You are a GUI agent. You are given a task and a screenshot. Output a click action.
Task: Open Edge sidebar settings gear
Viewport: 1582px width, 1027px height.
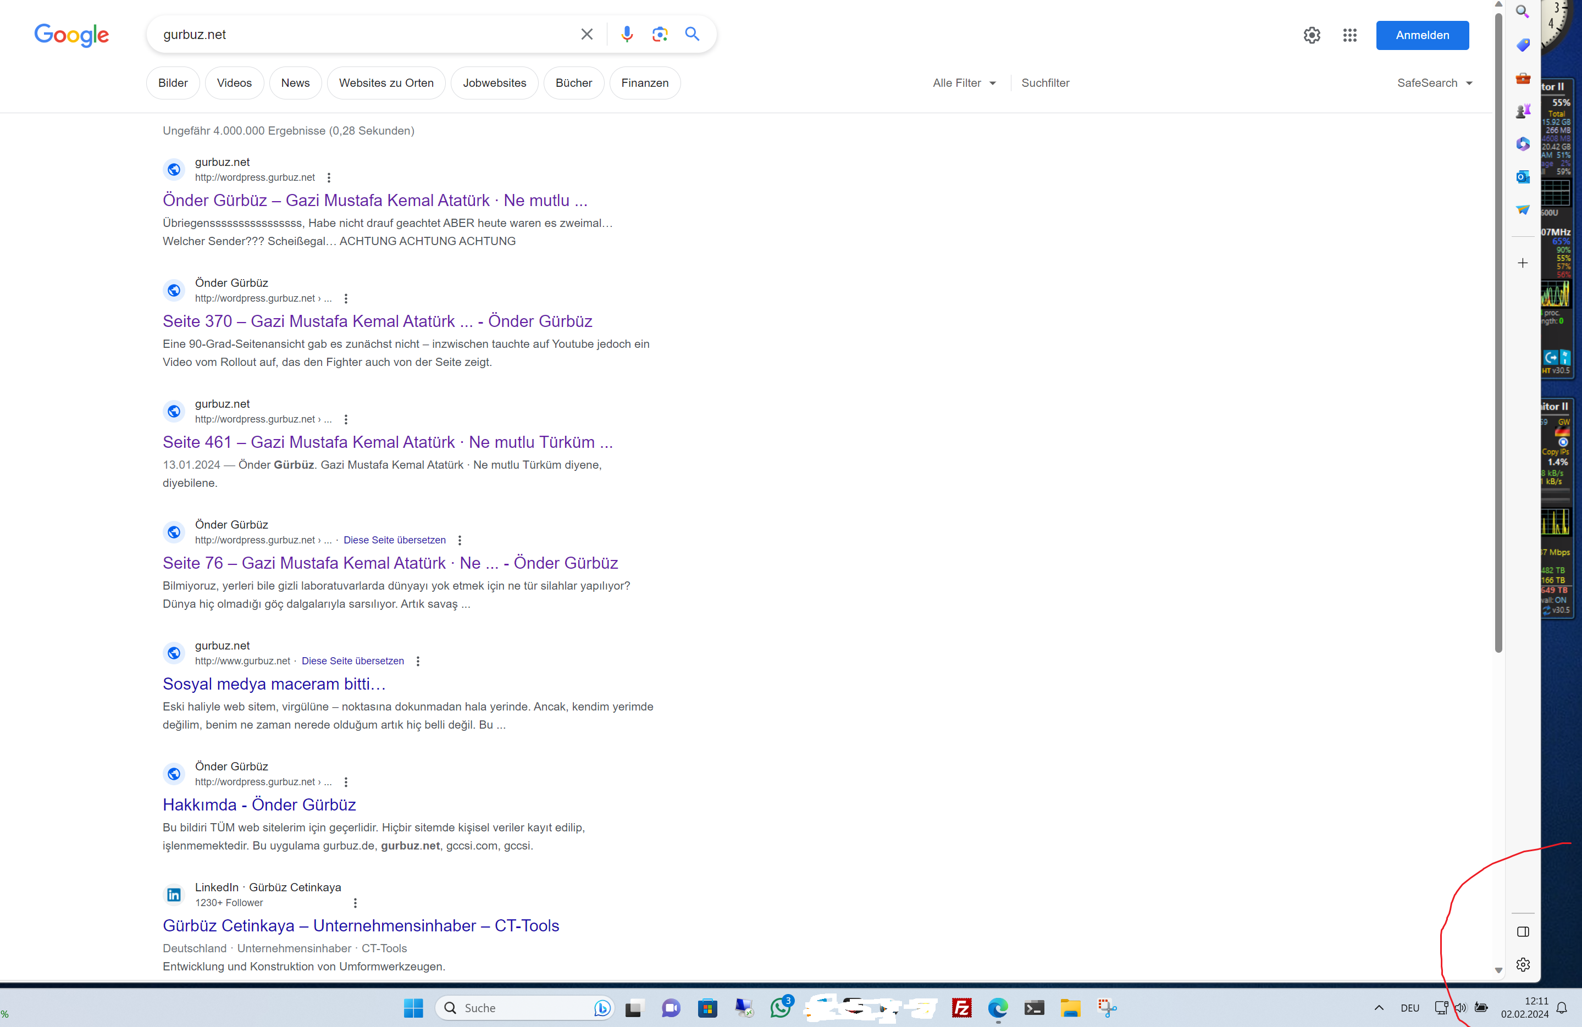coord(1523,964)
